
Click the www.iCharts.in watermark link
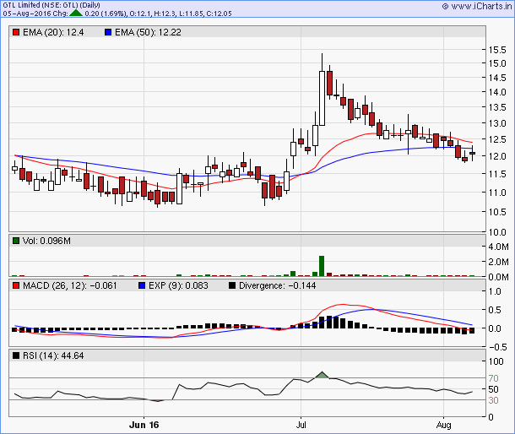coord(477,6)
